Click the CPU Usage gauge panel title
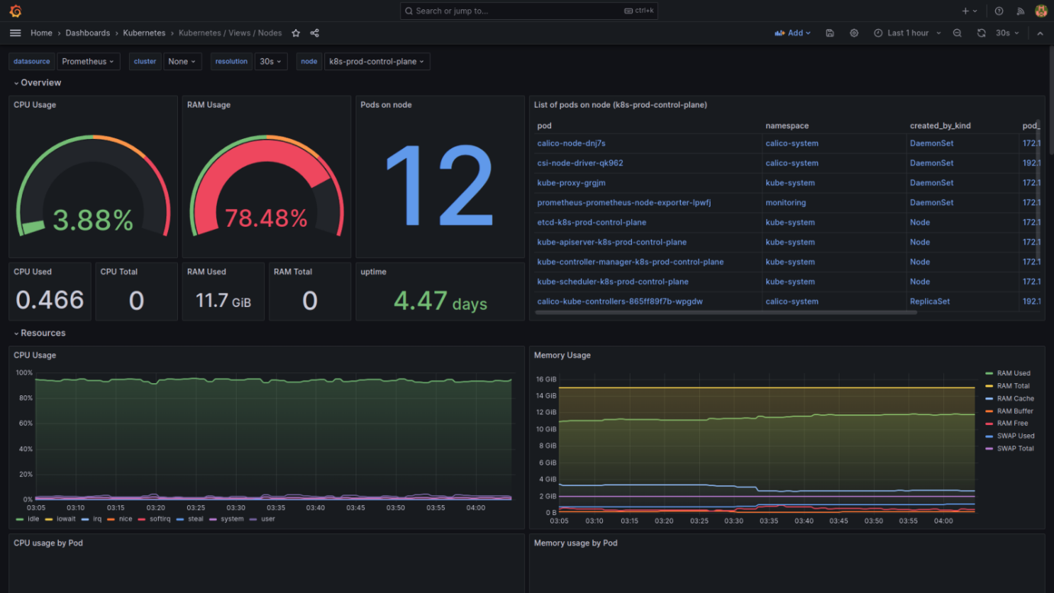 pos(34,105)
